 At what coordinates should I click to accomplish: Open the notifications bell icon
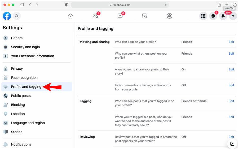pos(223,16)
